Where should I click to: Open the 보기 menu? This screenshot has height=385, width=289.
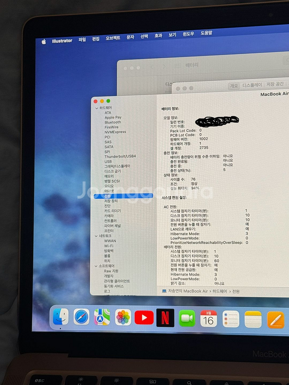[x=172, y=35]
